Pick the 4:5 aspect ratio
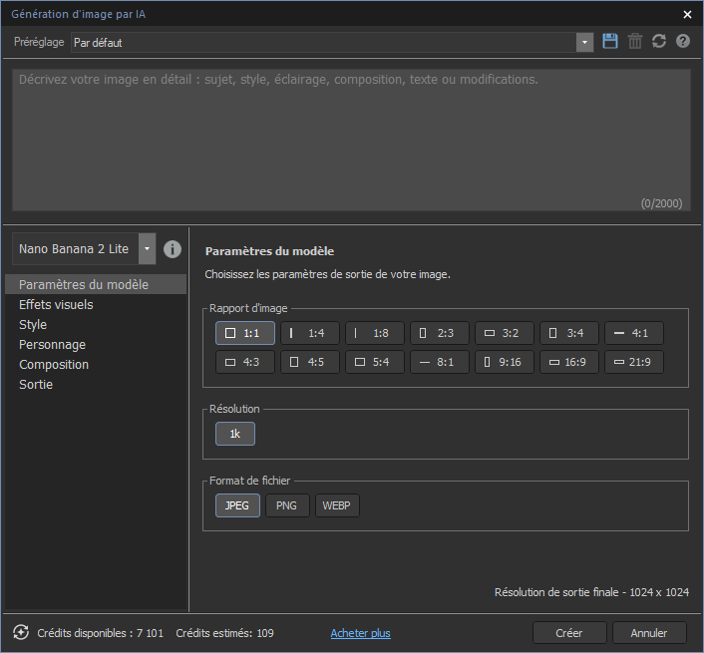This screenshot has height=653, width=704. (310, 362)
